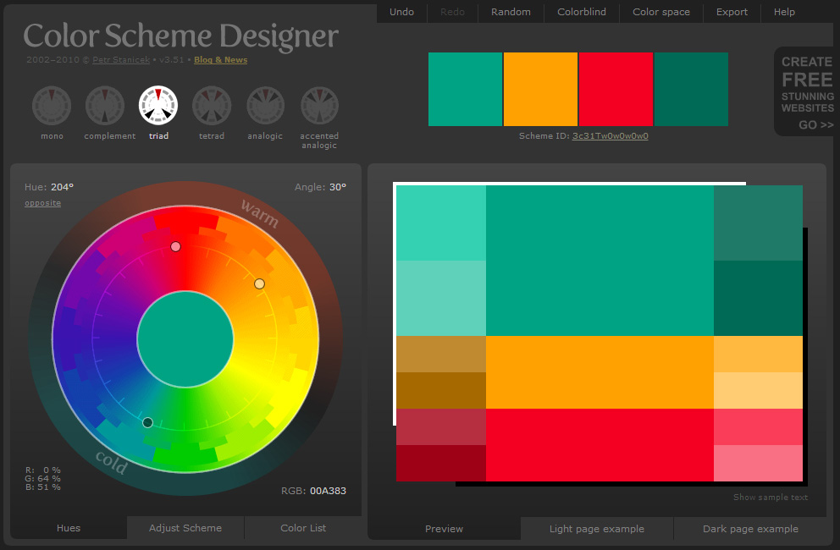Click the pink secondary hue handle on wheel
The image size is (840, 550).
176,247
